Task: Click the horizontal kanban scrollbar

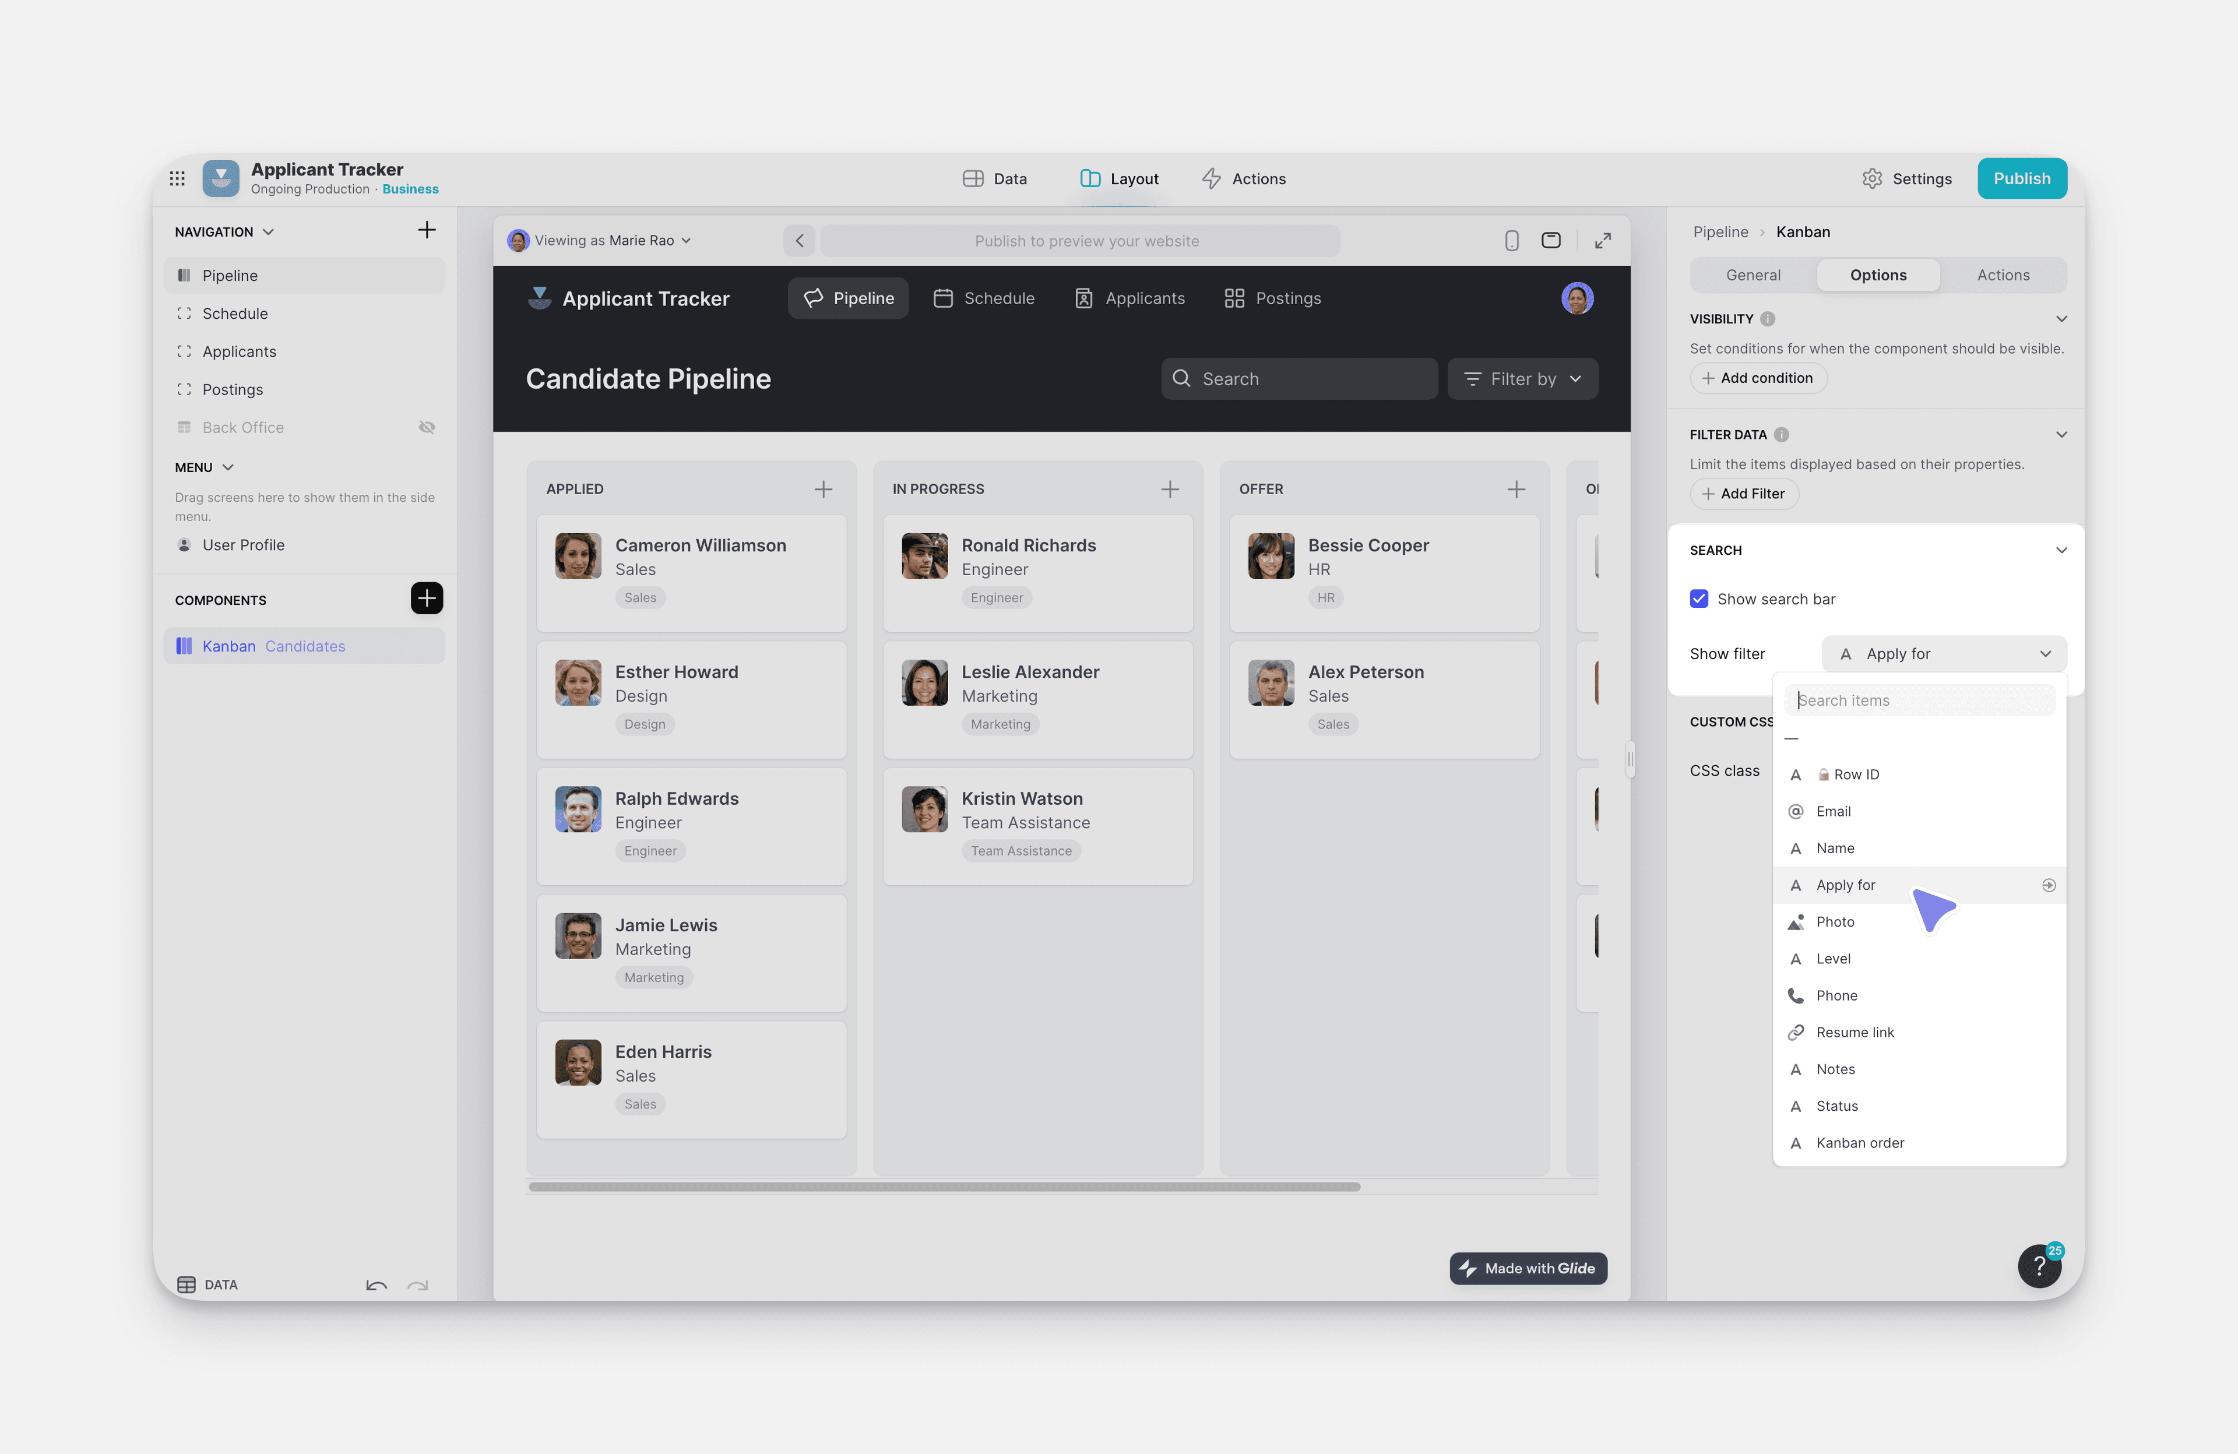Action: (x=944, y=1187)
